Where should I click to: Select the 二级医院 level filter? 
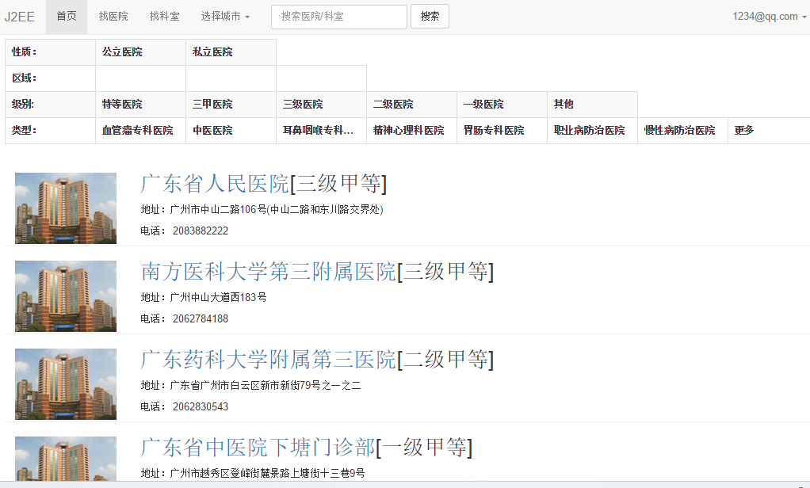pos(393,104)
